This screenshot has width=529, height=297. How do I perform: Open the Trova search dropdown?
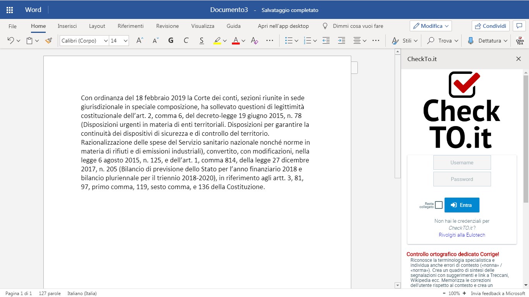coord(443,41)
